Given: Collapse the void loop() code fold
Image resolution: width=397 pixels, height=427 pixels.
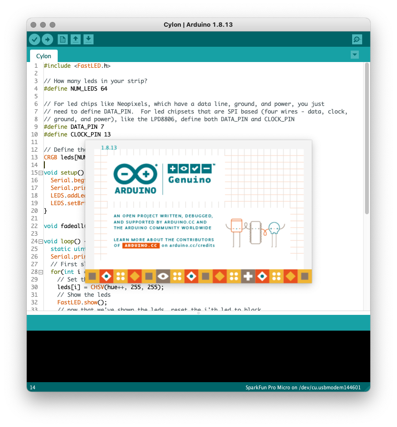Looking at the screenshot, I should (x=41, y=241).
